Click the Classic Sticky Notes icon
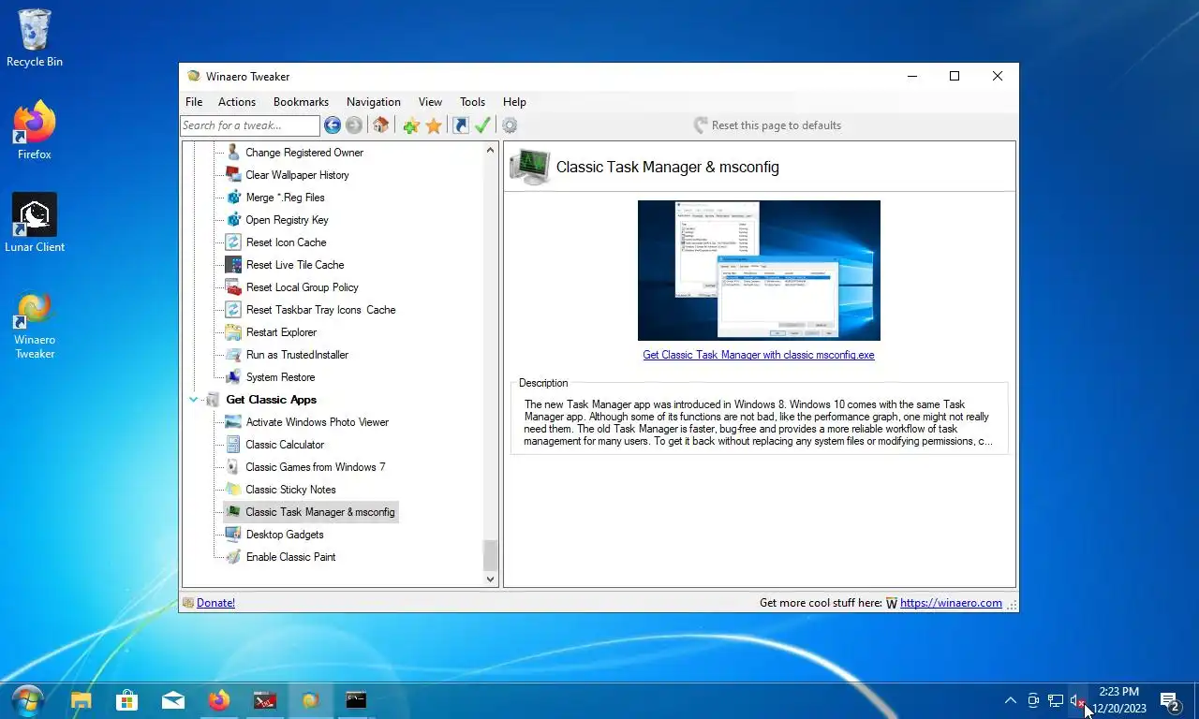This screenshot has height=719, width=1199. coord(233,489)
